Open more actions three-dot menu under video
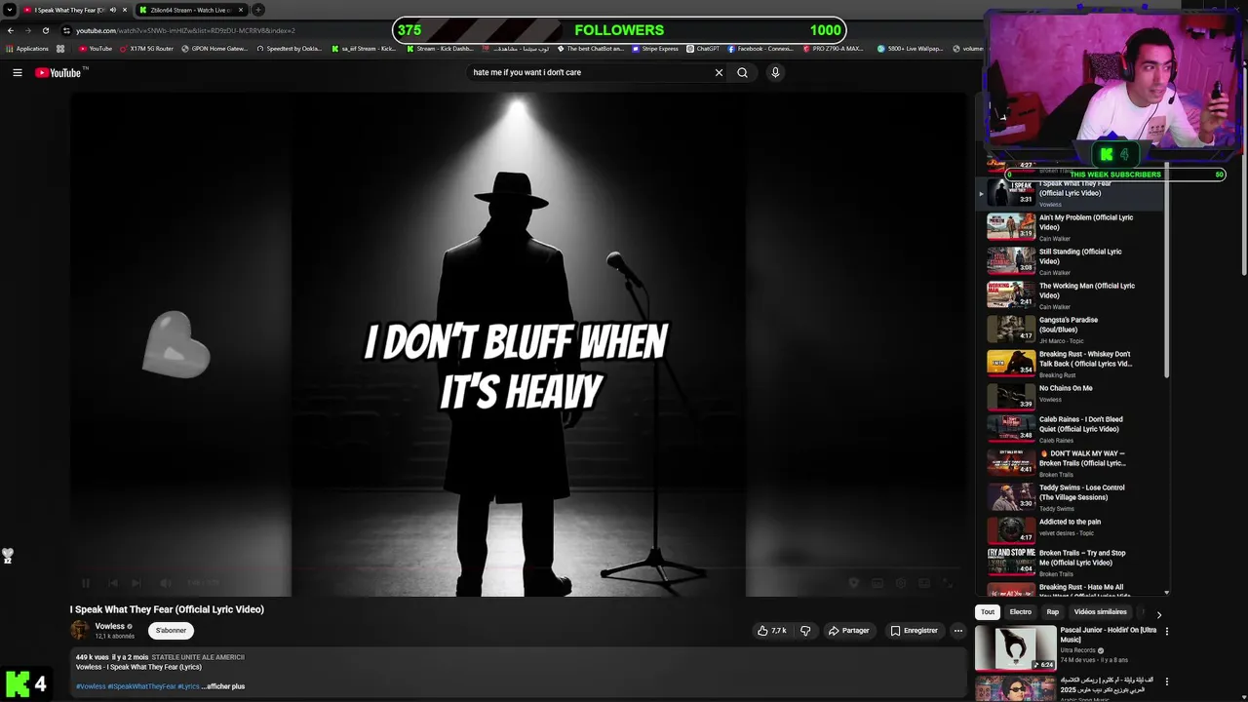 pos(957,631)
